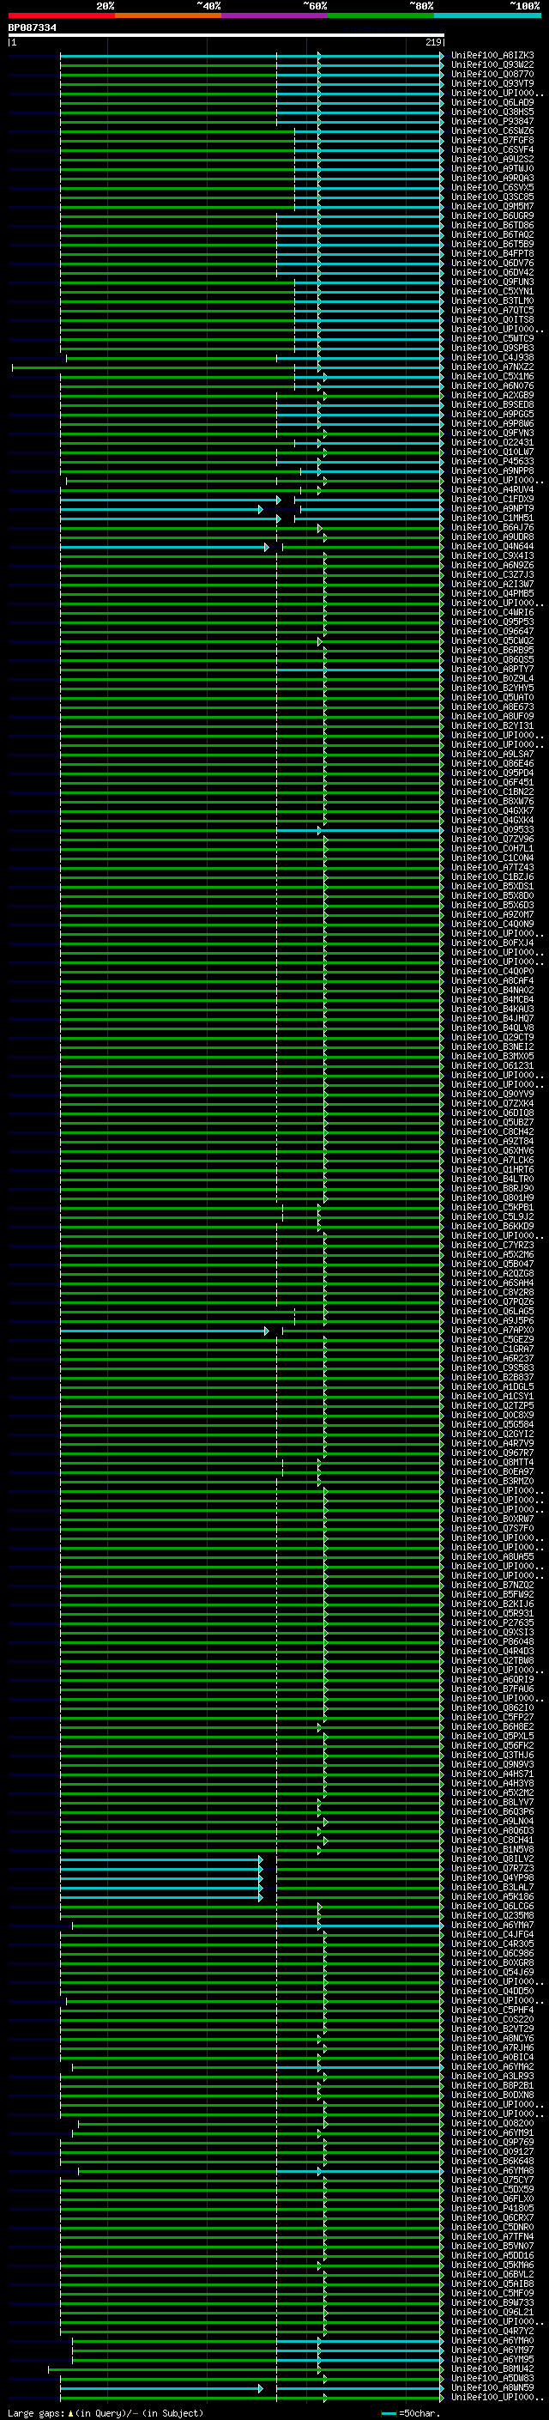Viewport: 549px width, 2420px height.
Task: Select the UniRef100_B6AJ76 label
Action: pyautogui.click(x=492, y=527)
